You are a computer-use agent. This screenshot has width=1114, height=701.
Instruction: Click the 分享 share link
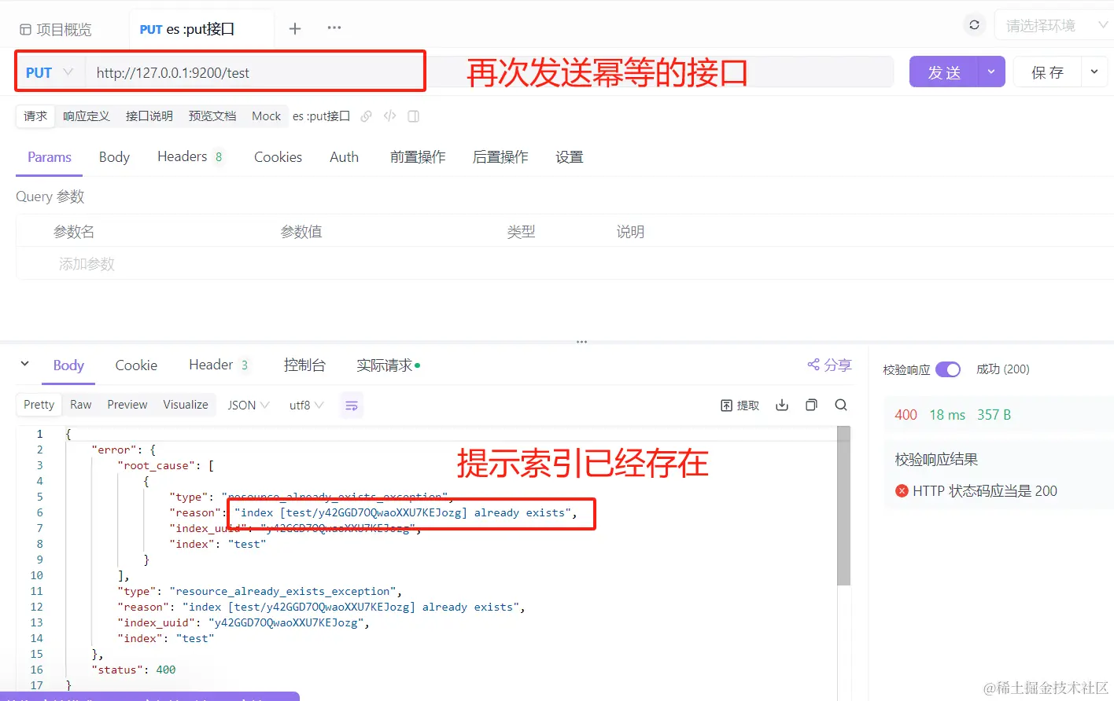829,365
